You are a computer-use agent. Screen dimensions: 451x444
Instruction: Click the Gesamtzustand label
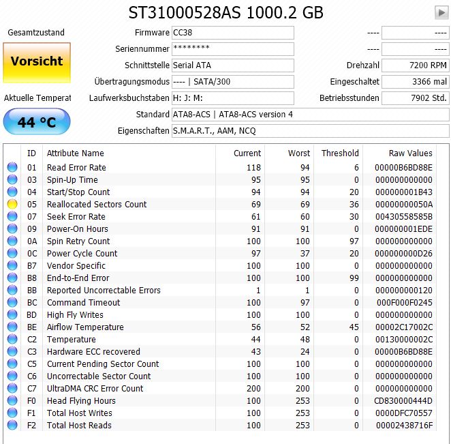point(36,33)
